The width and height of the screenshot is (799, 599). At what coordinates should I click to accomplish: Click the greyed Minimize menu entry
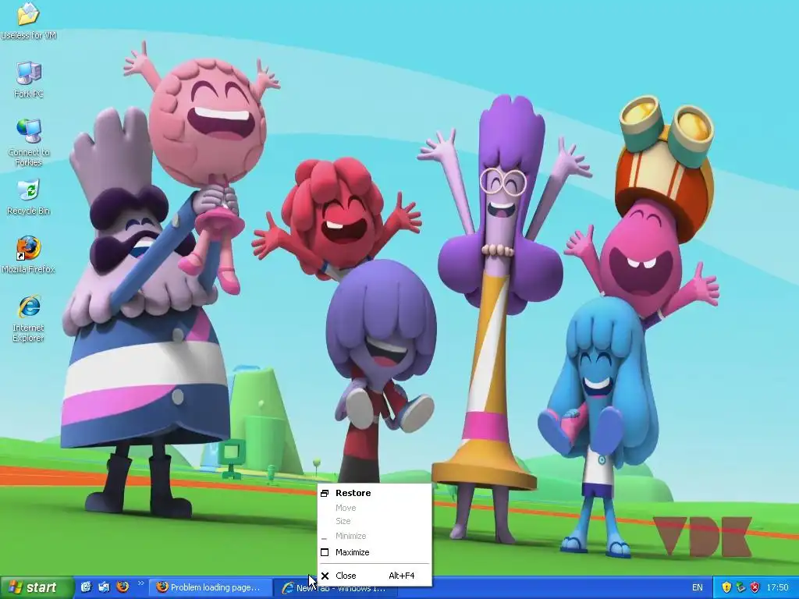(x=375, y=536)
